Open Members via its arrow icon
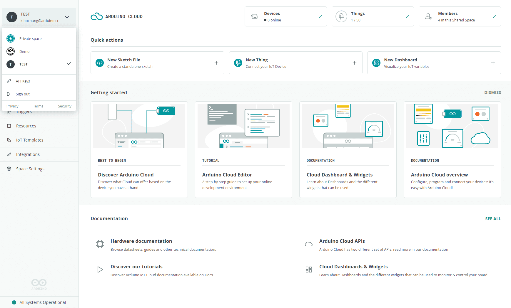 click(494, 16)
